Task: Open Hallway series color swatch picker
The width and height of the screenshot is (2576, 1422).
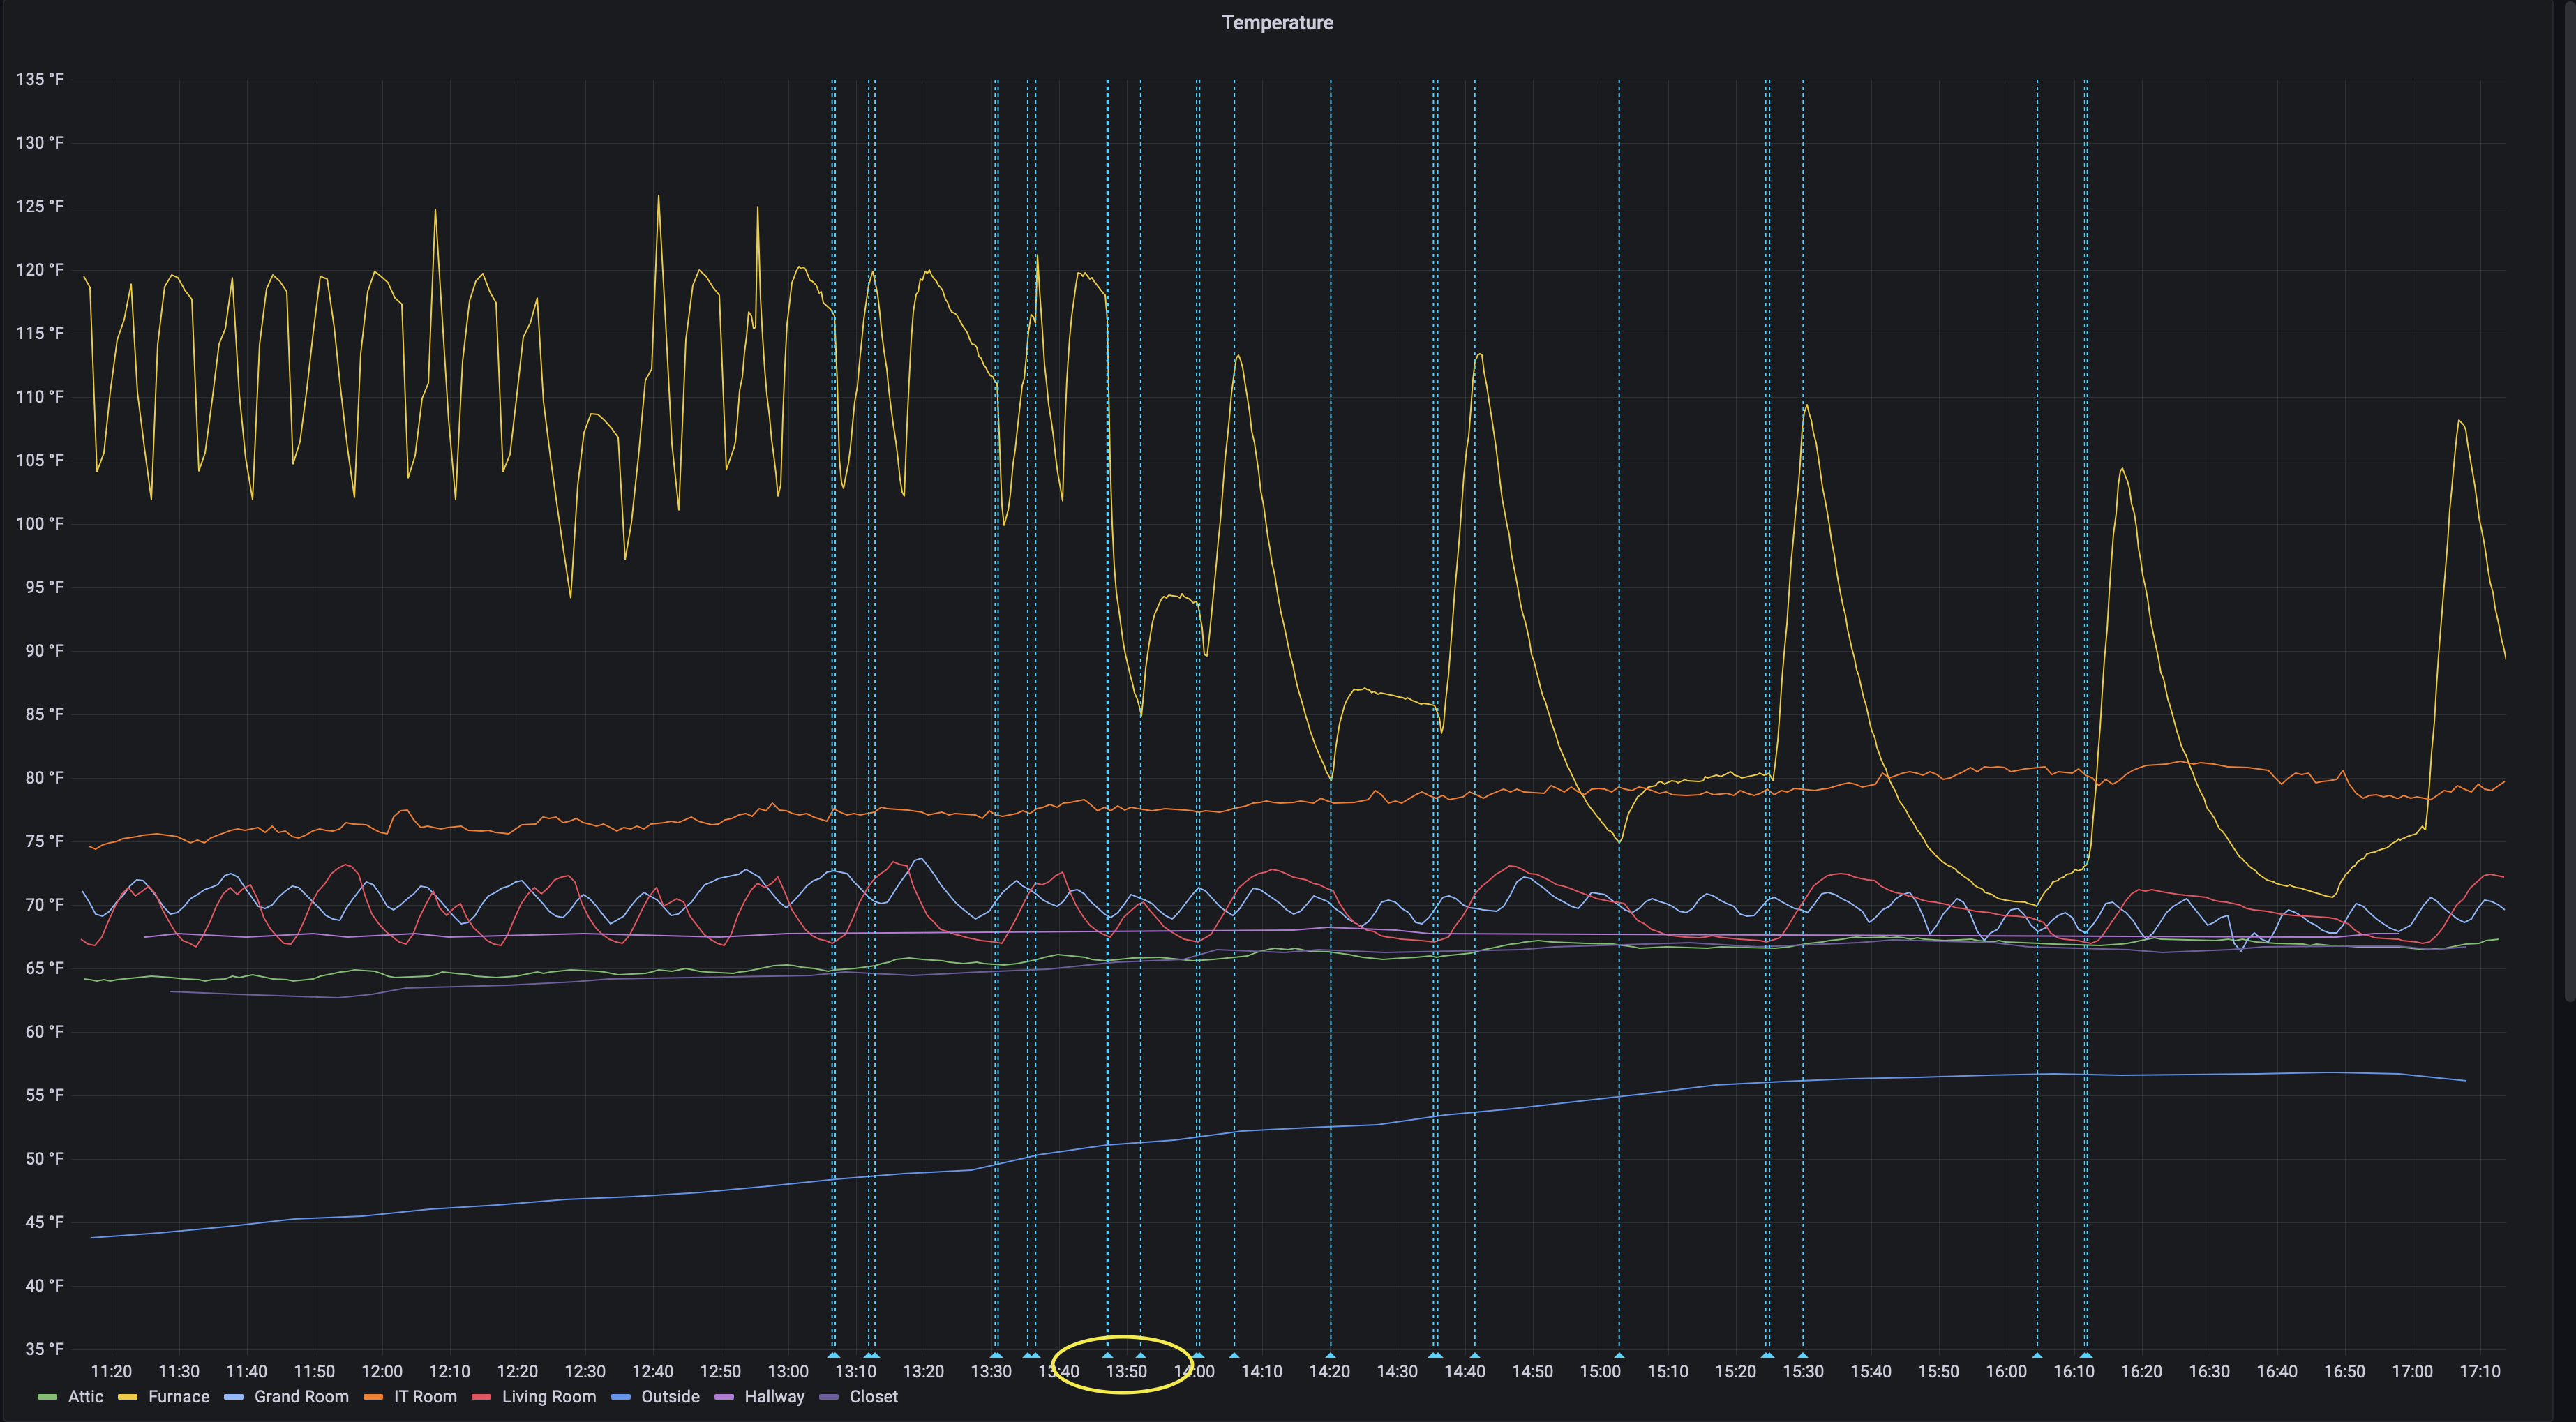Action: [x=724, y=1397]
